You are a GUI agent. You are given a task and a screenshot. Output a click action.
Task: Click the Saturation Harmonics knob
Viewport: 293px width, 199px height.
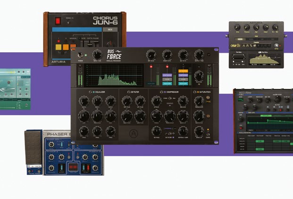tap(199, 101)
